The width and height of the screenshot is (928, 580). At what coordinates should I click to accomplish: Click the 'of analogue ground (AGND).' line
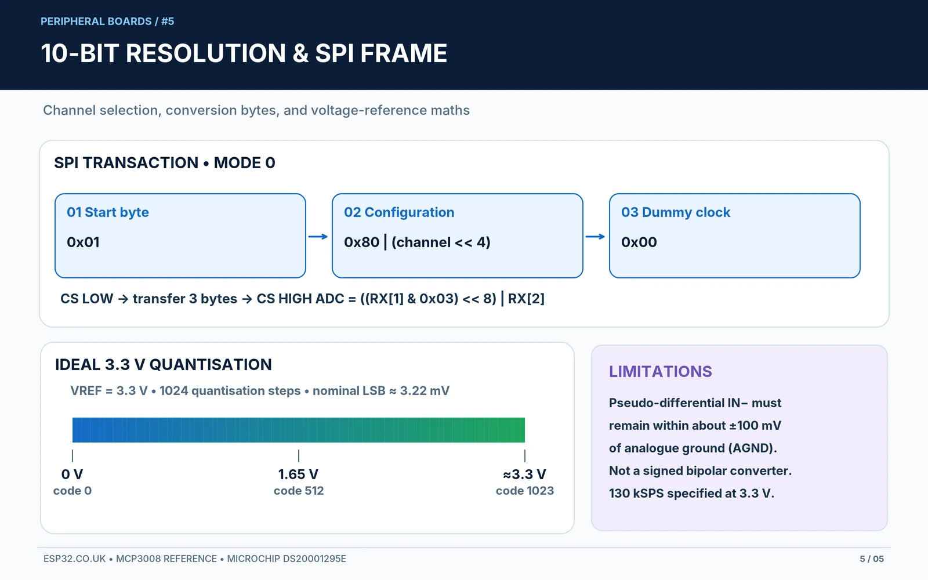[x=693, y=448]
